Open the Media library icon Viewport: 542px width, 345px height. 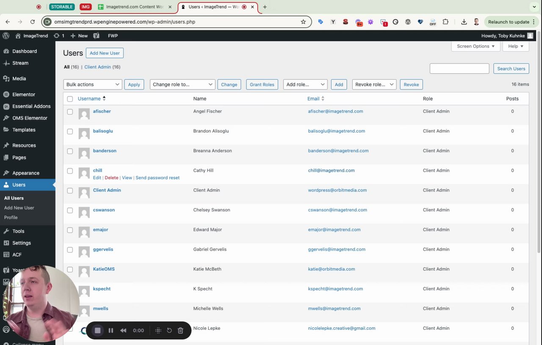[x=6, y=79]
